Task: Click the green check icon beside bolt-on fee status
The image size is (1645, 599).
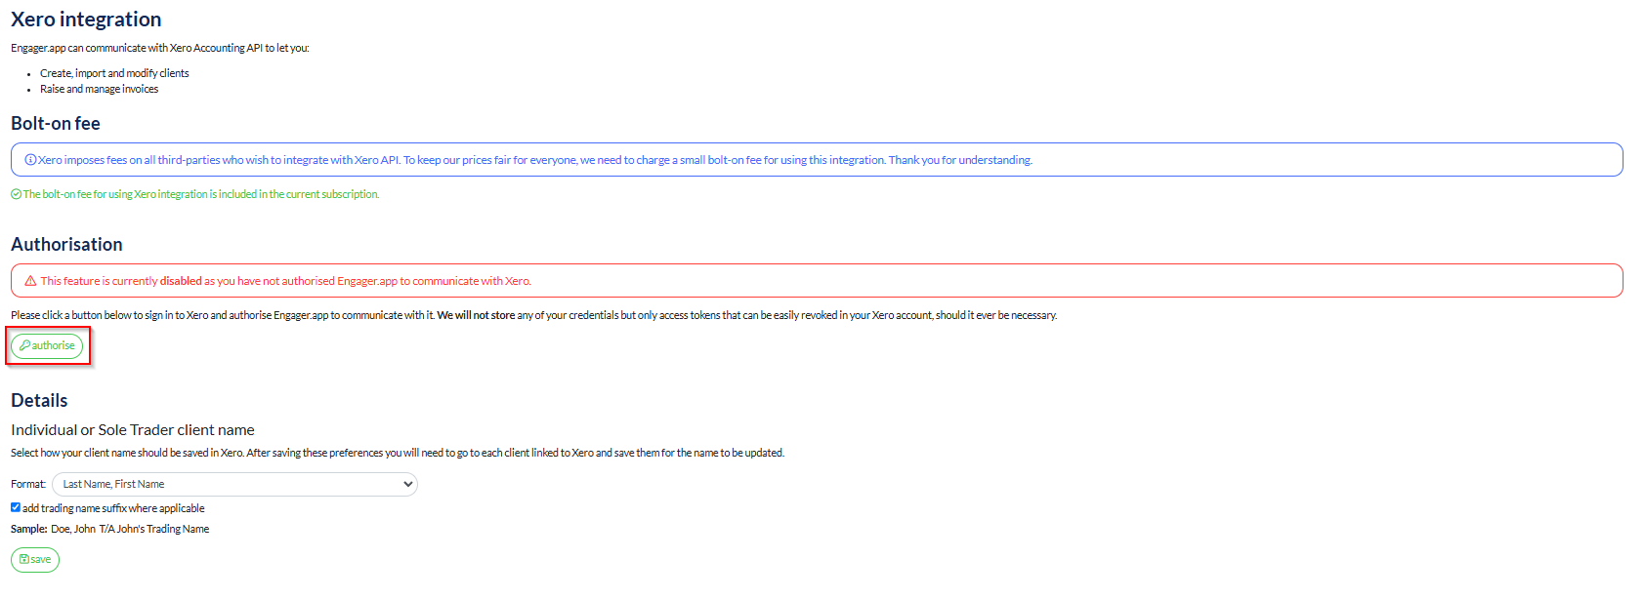Action: pos(16,194)
